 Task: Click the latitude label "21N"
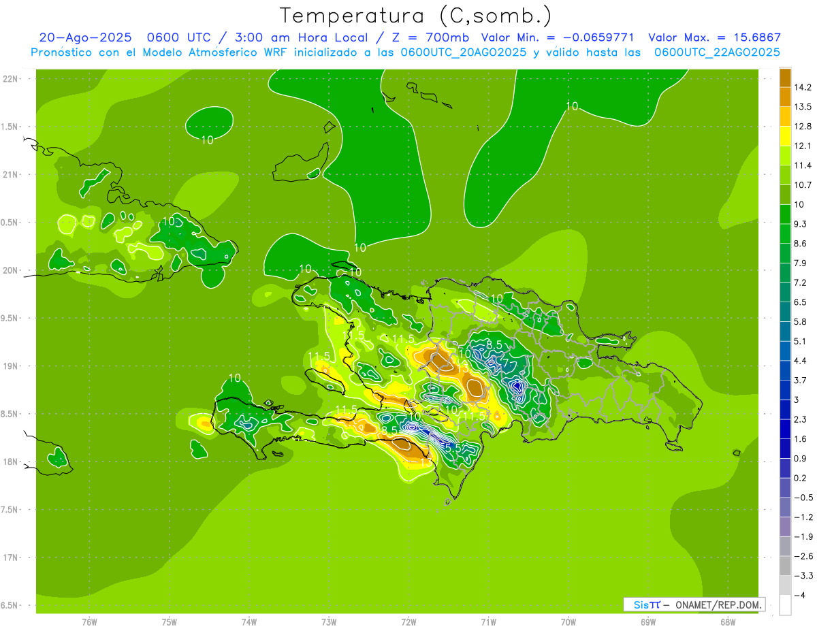point(10,174)
